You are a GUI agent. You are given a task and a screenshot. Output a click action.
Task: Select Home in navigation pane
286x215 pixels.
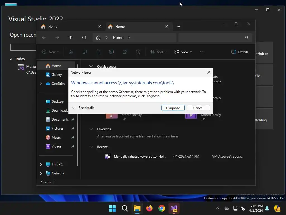click(x=56, y=66)
